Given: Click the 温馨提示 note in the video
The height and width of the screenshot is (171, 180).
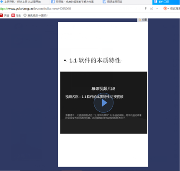Looking at the screenshot, I should click(103, 116).
